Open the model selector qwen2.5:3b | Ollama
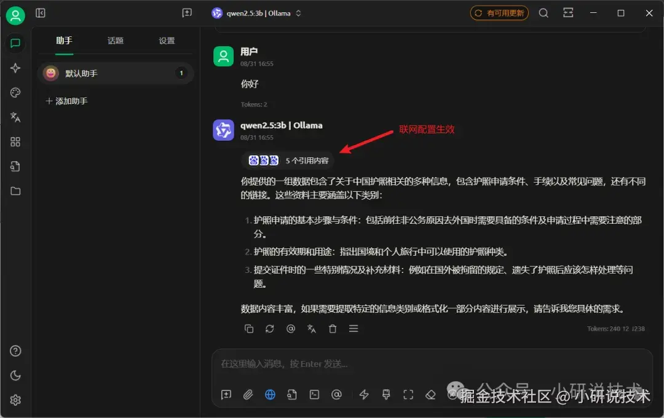664x418 pixels. pyautogui.click(x=256, y=13)
